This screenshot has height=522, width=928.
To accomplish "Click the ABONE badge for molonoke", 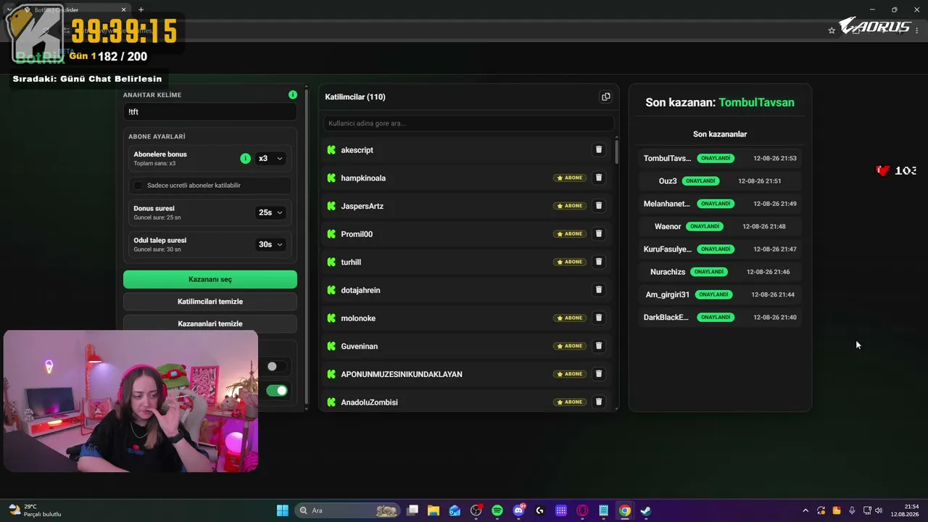I will [x=570, y=318].
